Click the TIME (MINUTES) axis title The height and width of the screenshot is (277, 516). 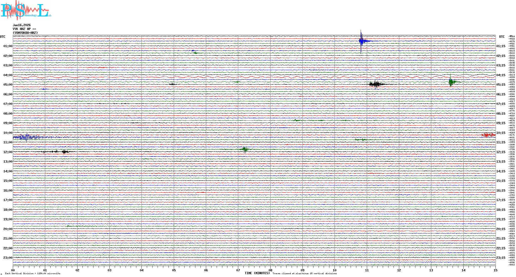coord(257,273)
